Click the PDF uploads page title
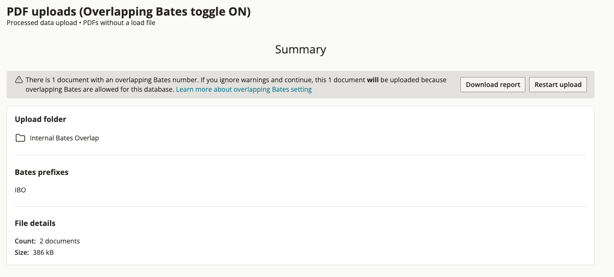Screen dimensions: 614x277 [128, 11]
